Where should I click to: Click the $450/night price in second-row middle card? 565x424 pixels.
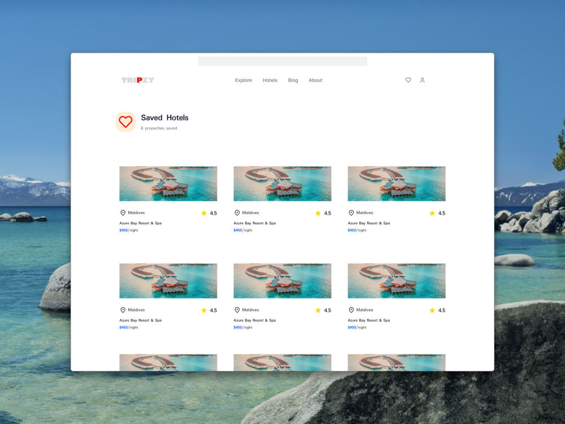pos(243,327)
